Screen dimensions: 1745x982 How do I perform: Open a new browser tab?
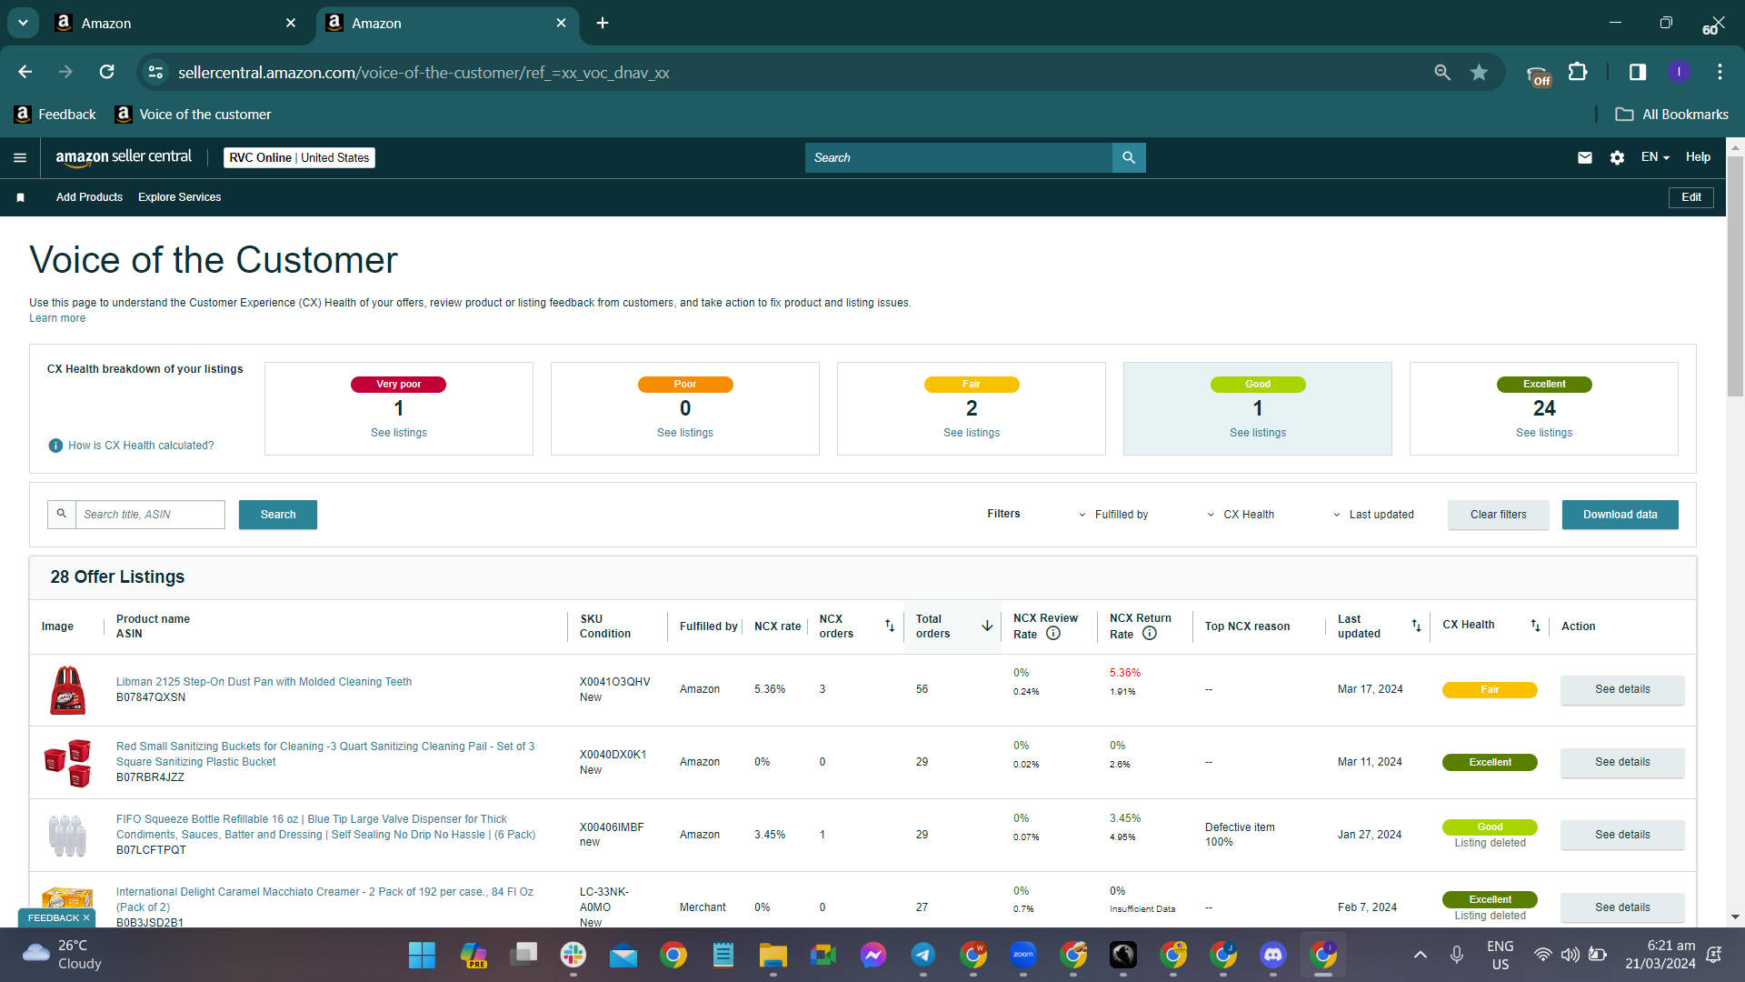tap(603, 23)
